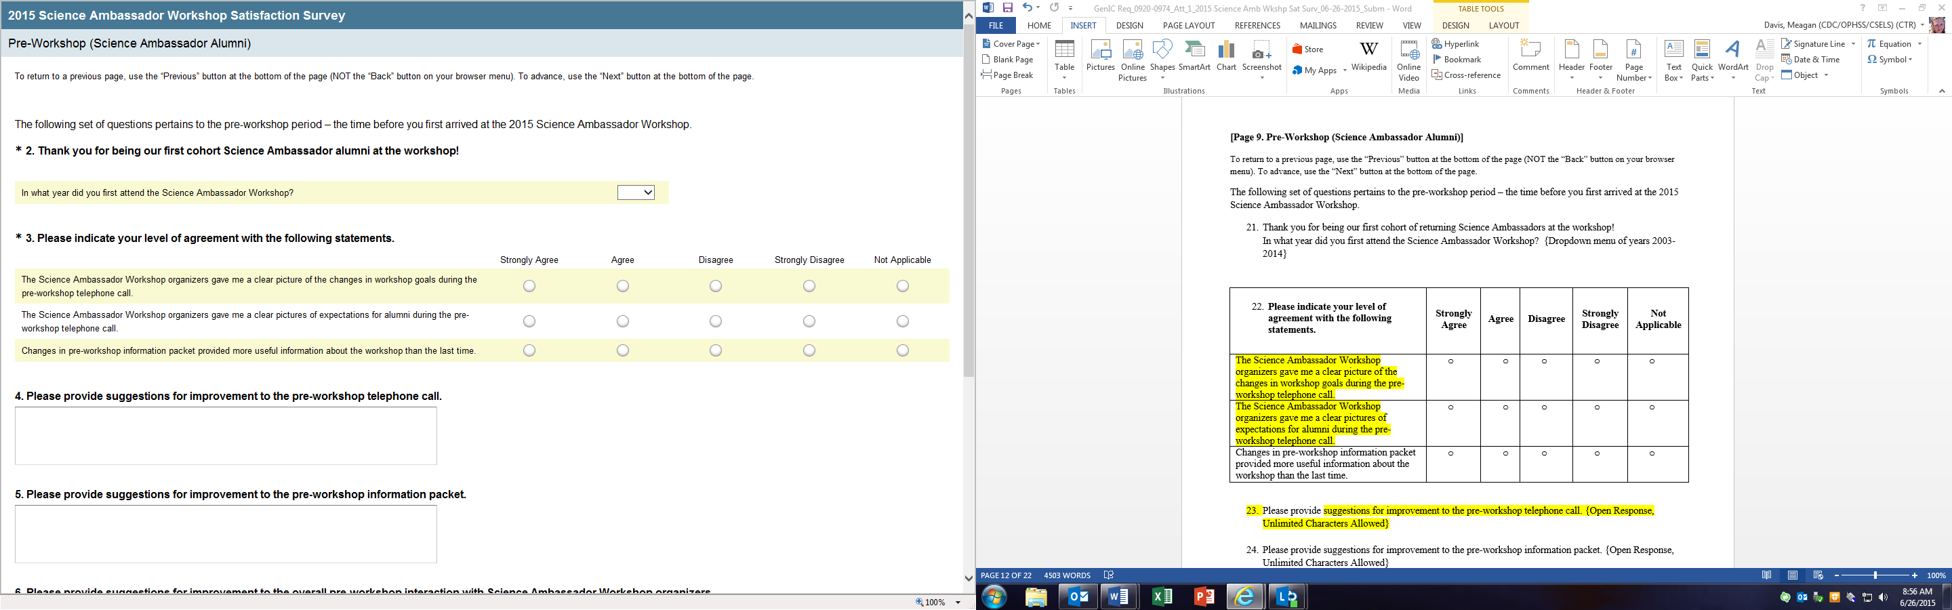This screenshot has height=610, width=1952.
Task: Click the Page 12 of 22 status indicator
Action: click(x=1006, y=576)
